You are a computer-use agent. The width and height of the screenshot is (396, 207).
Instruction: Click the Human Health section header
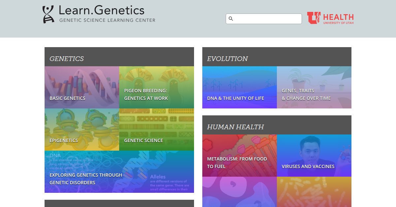coord(235,127)
